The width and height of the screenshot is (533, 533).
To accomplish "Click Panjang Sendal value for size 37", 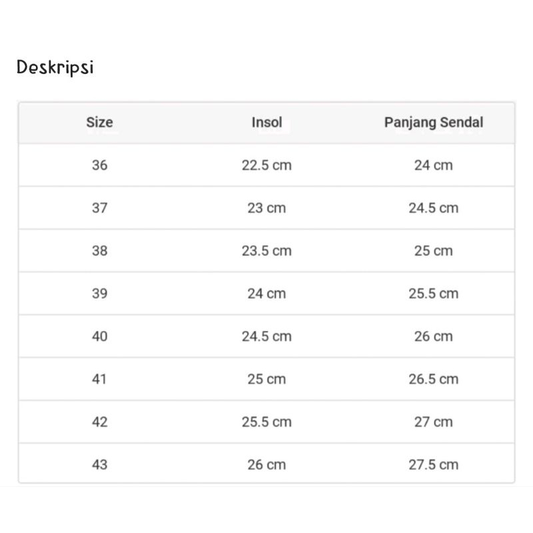I will tap(433, 208).
